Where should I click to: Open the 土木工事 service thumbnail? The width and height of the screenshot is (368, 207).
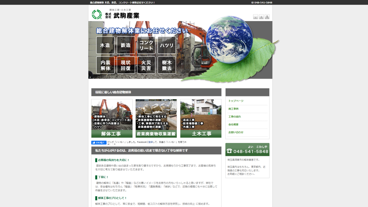click(x=201, y=118)
